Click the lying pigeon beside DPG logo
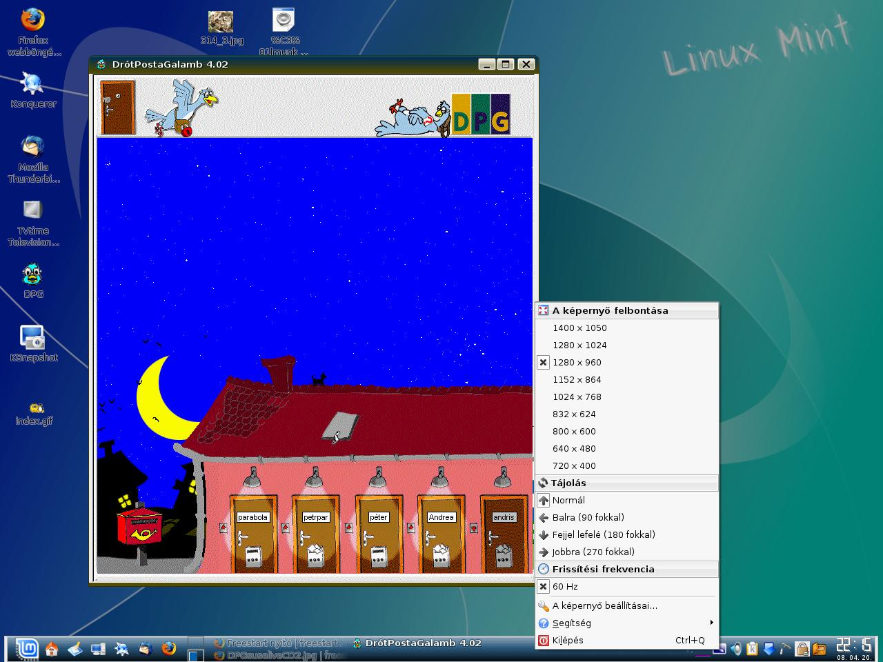 pyautogui.click(x=413, y=117)
